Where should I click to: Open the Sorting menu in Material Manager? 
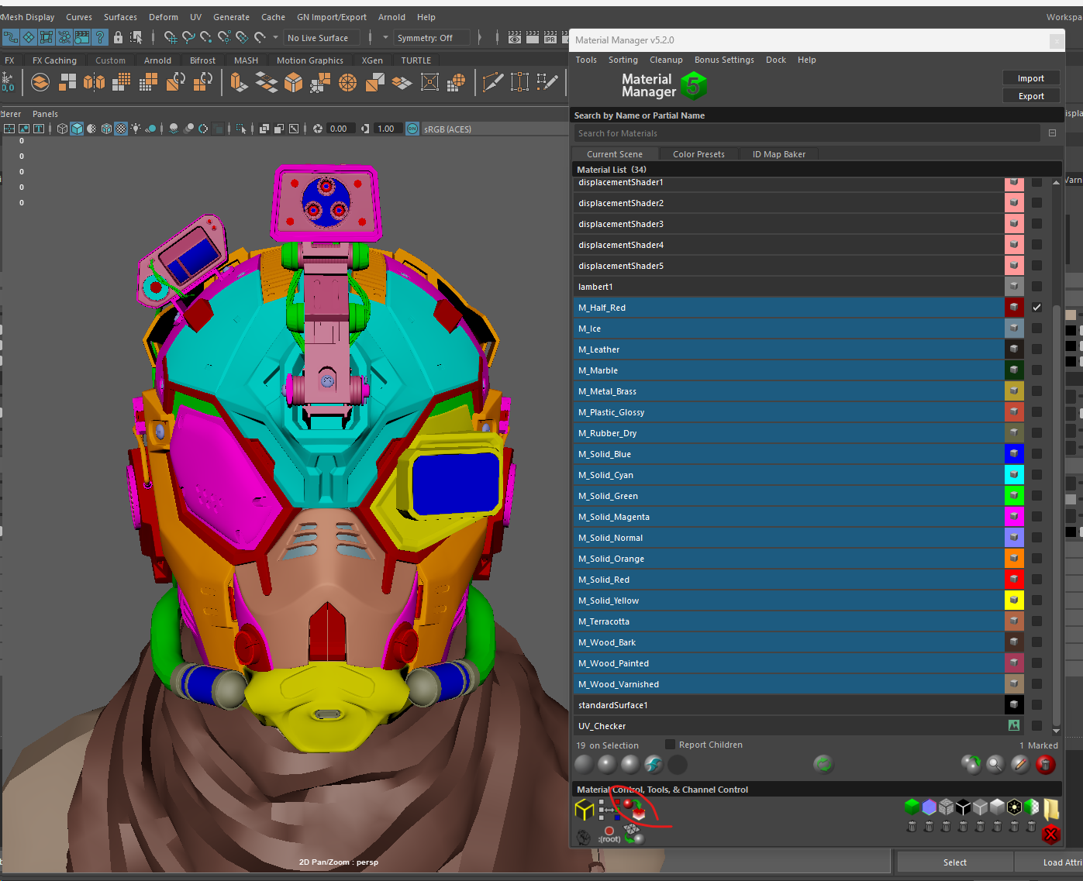click(623, 60)
